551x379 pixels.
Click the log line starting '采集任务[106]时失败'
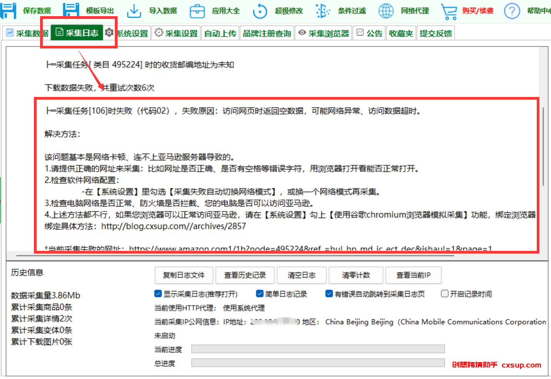[233, 111]
